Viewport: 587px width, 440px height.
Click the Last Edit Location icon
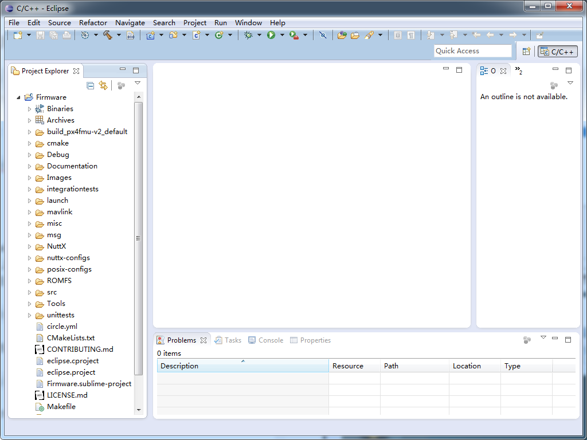click(x=476, y=35)
